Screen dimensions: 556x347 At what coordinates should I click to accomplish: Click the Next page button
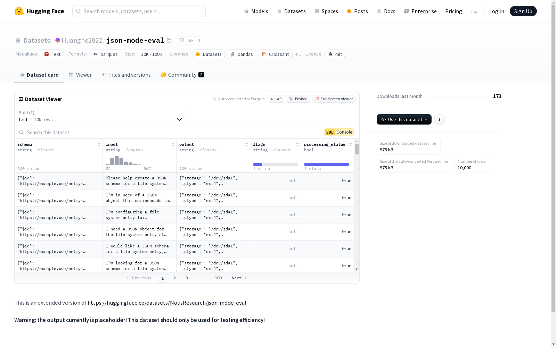(239, 278)
